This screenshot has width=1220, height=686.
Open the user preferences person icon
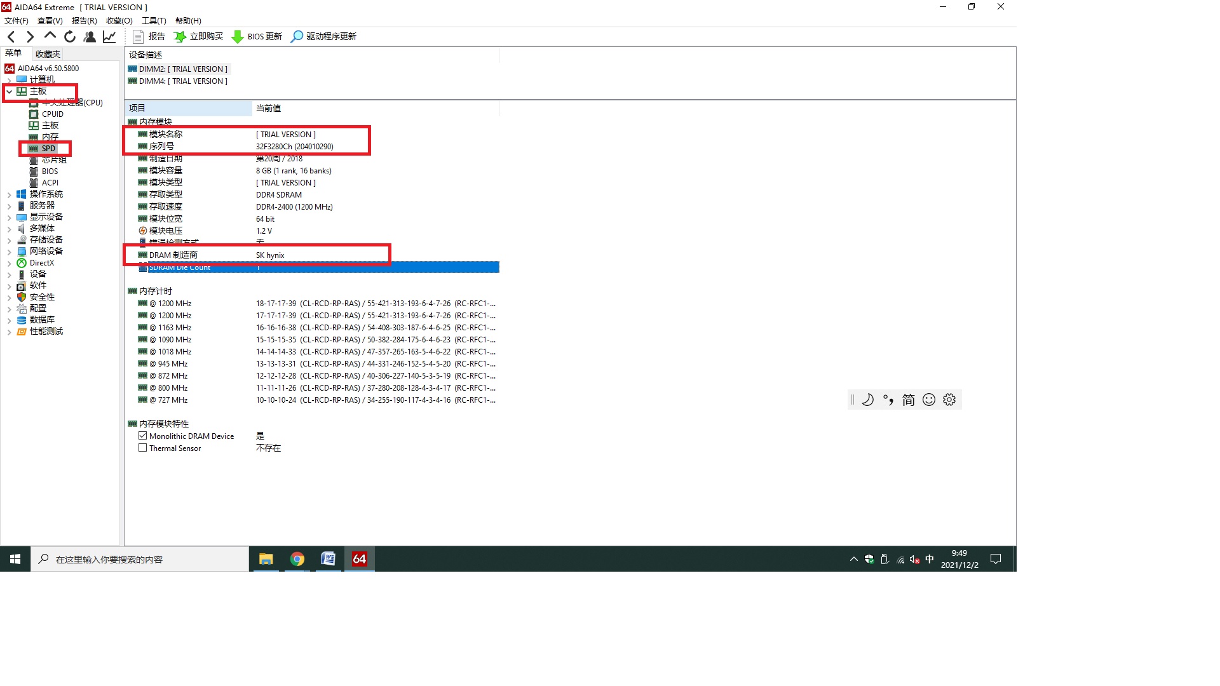(x=90, y=37)
